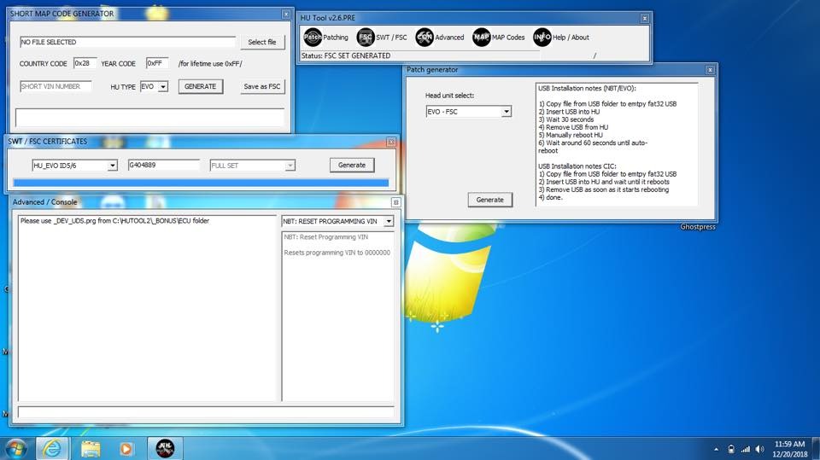The image size is (820, 460).
Task: Open the SWT / FSC tool icon
Action: tap(366, 37)
